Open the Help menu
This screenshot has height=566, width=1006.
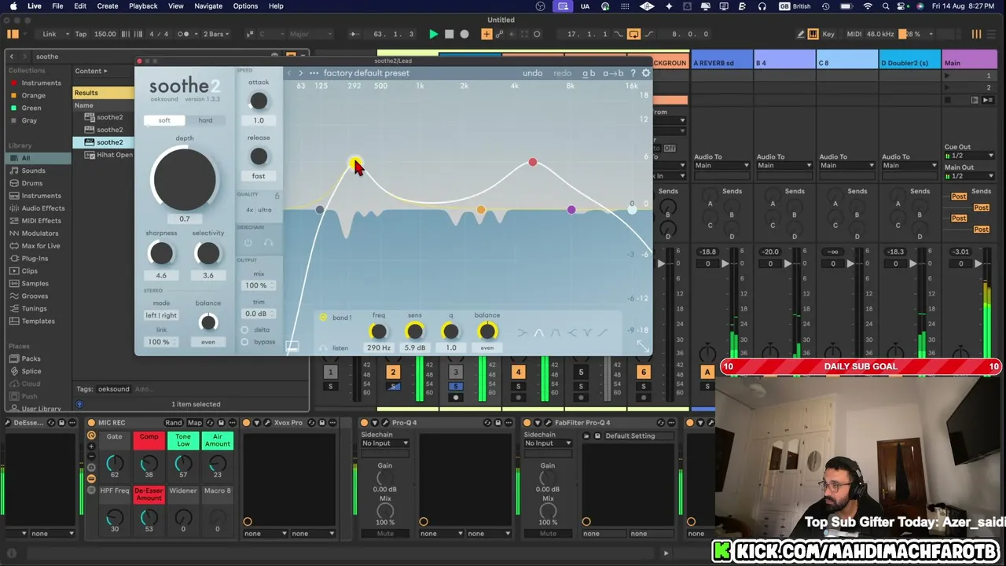coord(276,6)
